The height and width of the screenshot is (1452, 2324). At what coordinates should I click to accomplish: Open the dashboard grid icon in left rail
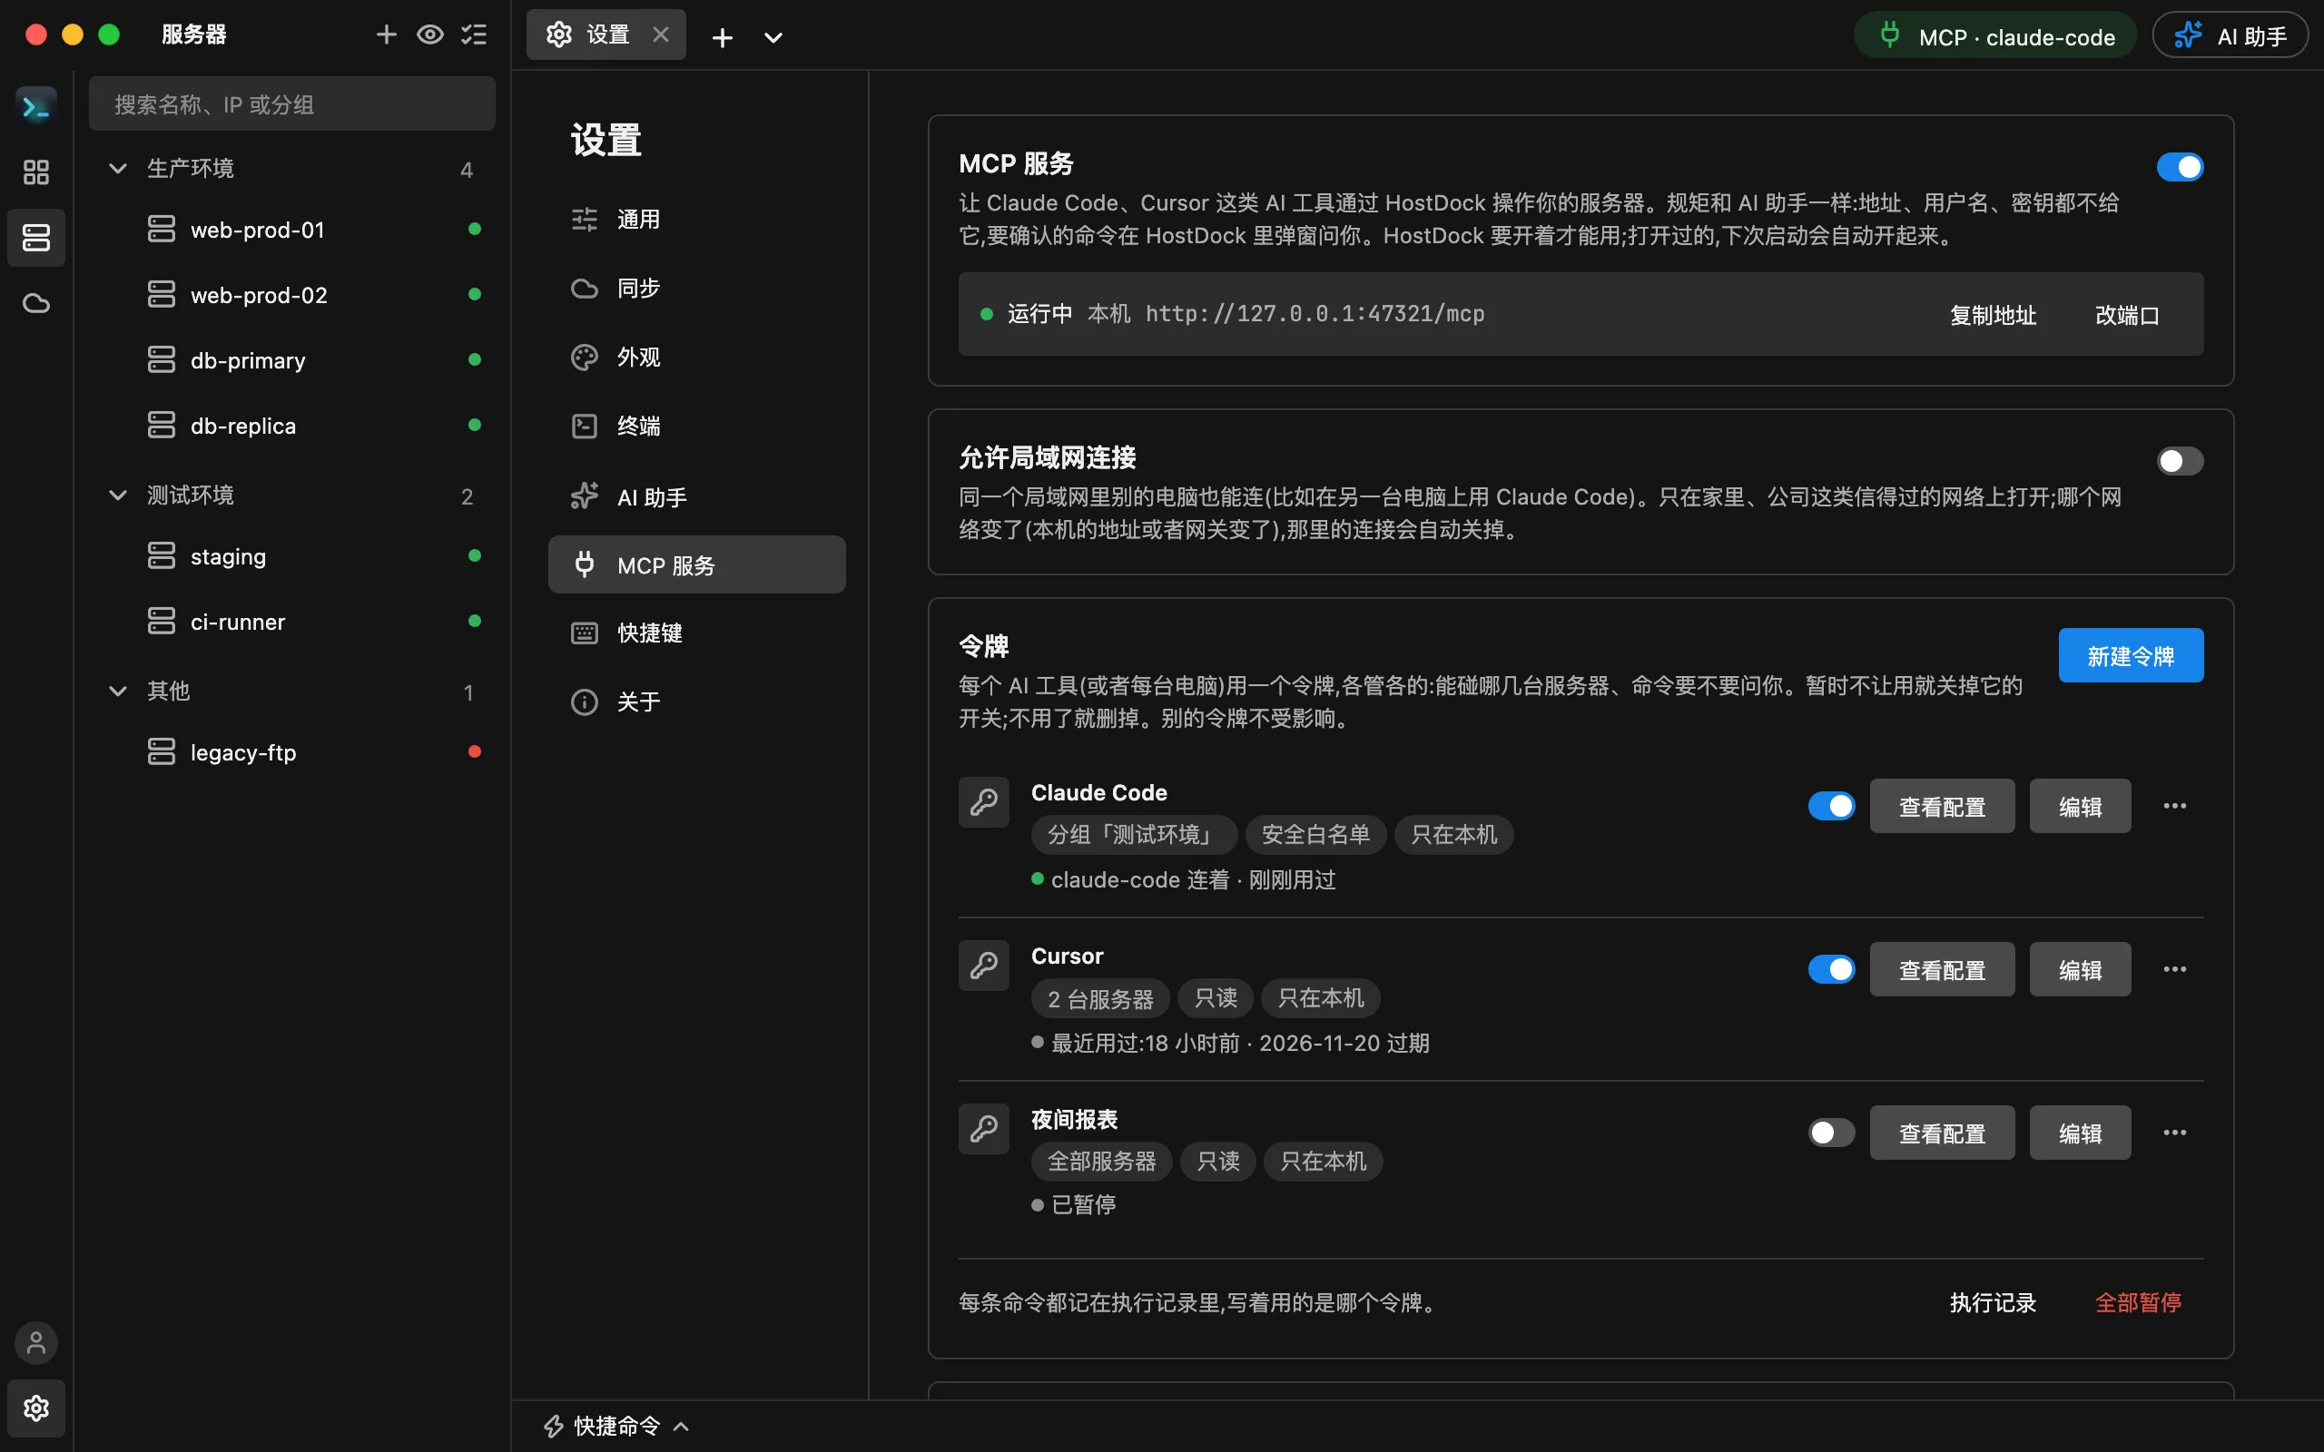36,172
